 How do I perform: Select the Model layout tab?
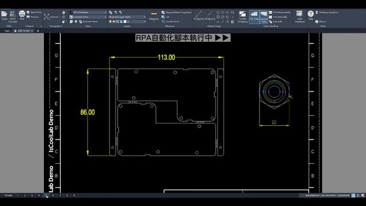point(8,195)
